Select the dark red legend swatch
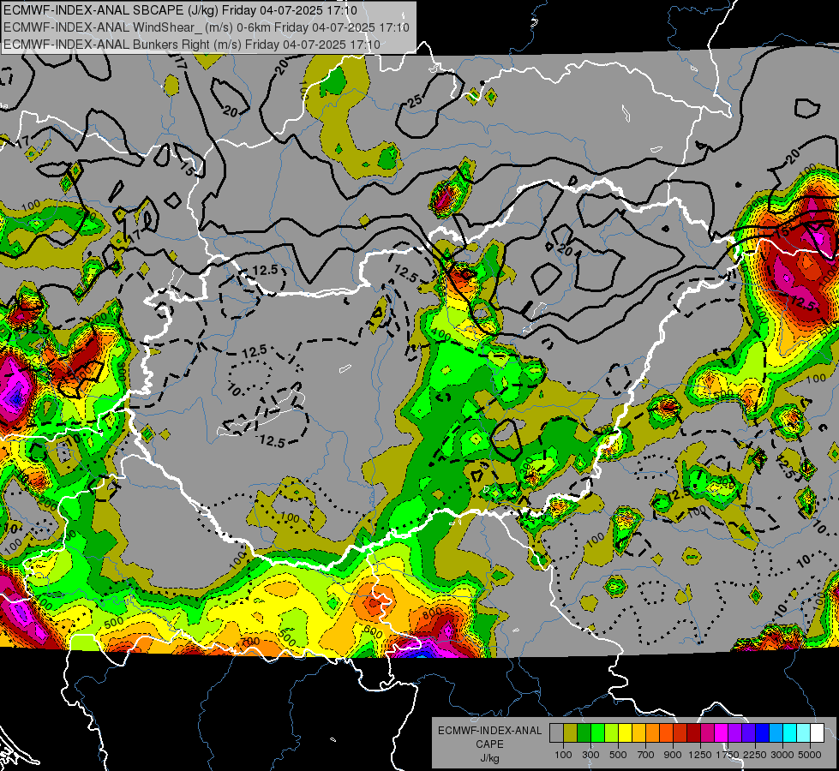The image size is (839, 771). coord(694,732)
